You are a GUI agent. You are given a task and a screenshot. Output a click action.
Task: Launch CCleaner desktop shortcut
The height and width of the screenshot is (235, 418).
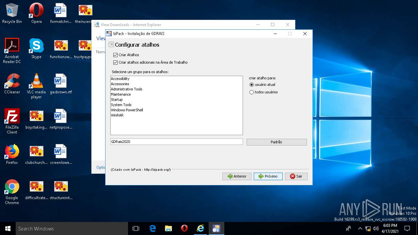pyautogui.click(x=12, y=84)
